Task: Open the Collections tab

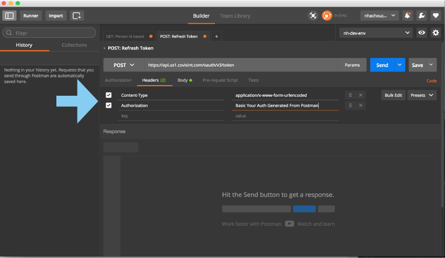Action: coord(74,45)
